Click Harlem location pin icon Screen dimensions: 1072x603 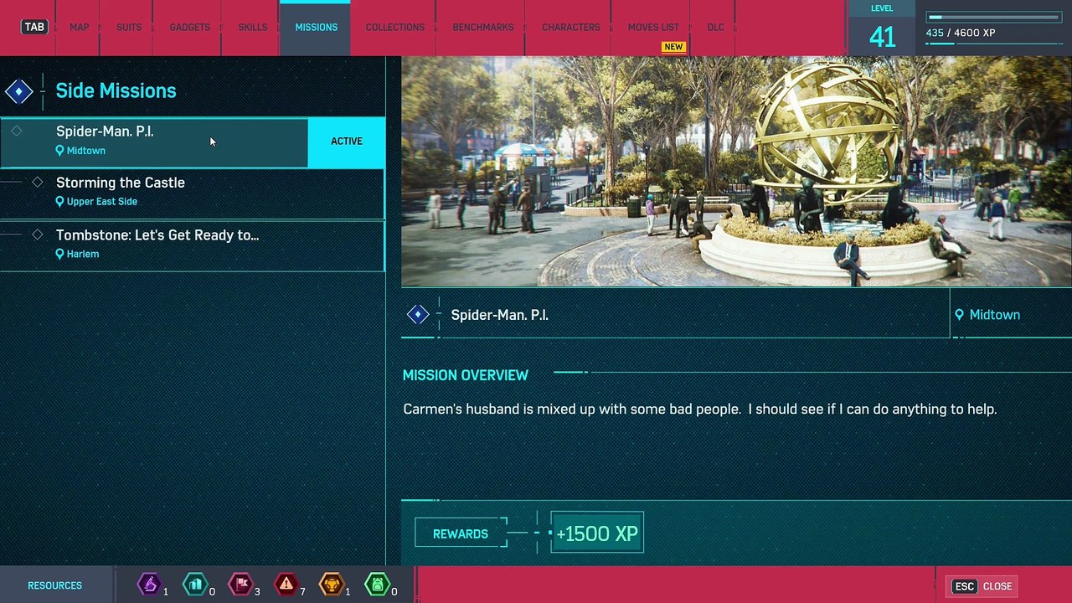[59, 254]
